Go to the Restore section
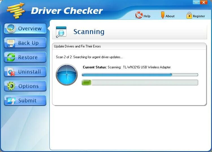212x152 pixels. [25, 57]
